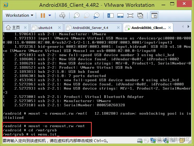
Task: Maximize the VMware Workstation window
Action: tap(172, 4)
